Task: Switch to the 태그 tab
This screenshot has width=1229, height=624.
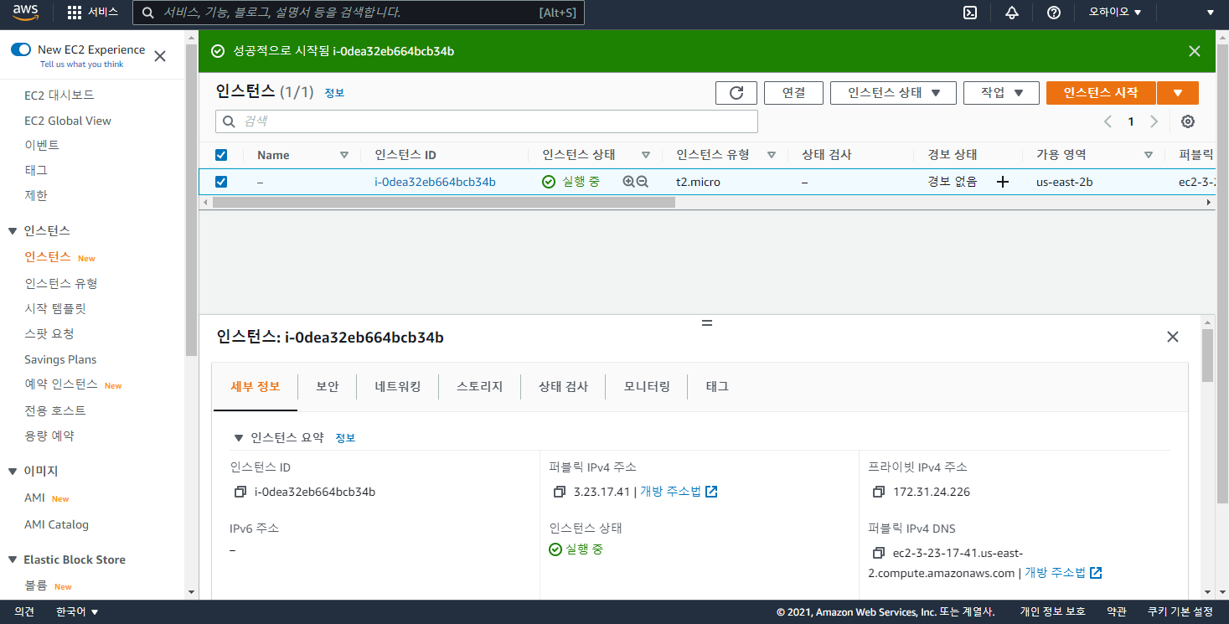Action: tap(717, 387)
